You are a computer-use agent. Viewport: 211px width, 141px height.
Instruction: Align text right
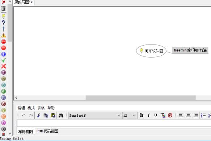[196, 115]
